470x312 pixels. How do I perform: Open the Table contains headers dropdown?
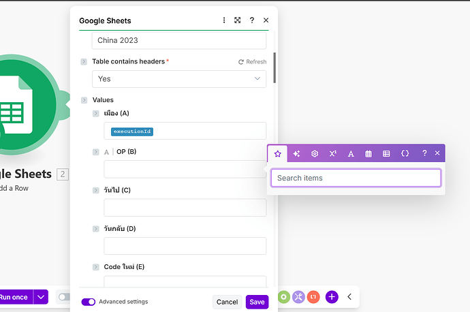178,79
